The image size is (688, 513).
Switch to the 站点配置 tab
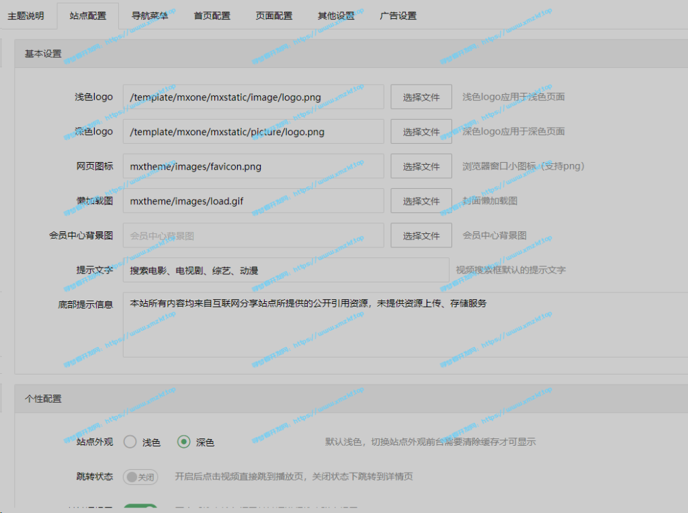point(88,16)
